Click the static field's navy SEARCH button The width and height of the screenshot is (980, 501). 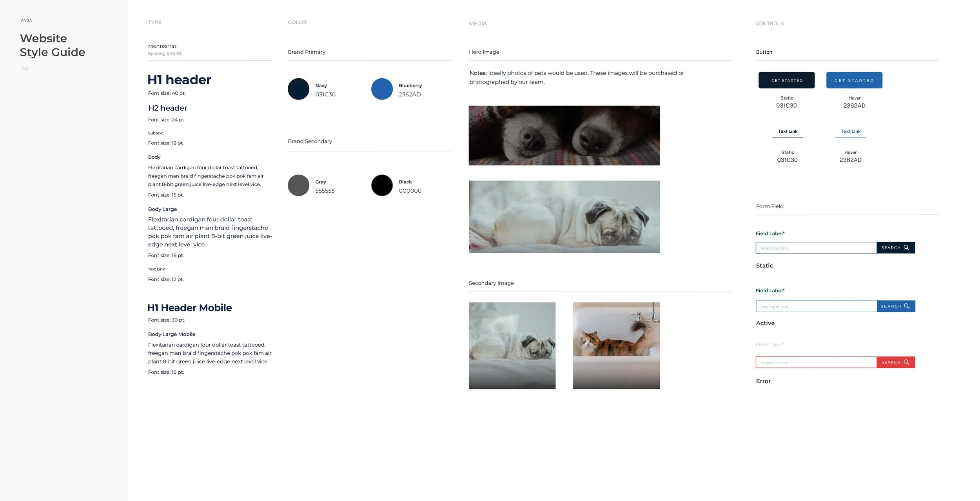pyautogui.click(x=895, y=248)
